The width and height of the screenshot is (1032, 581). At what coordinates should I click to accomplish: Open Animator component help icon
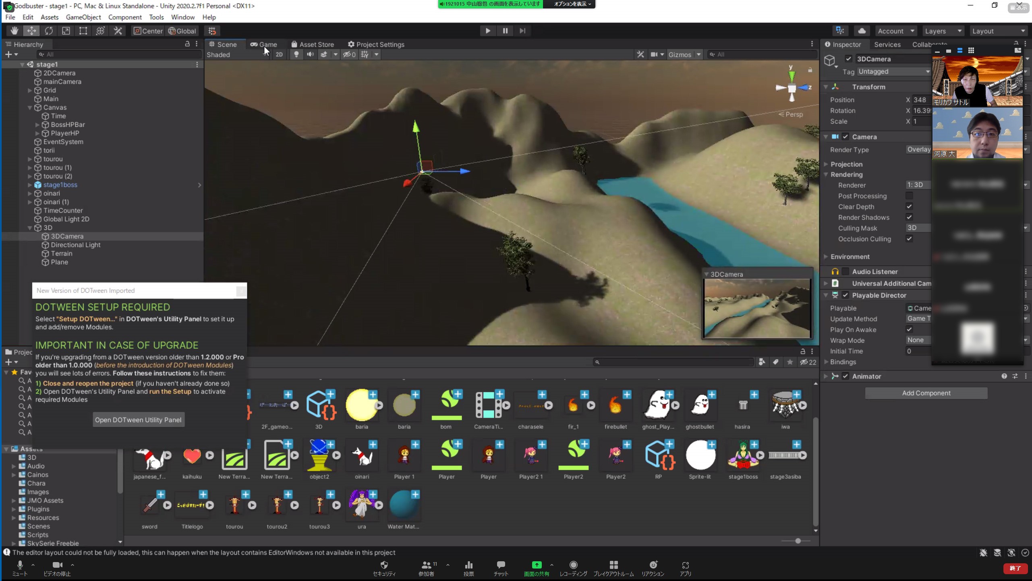point(1004,376)
